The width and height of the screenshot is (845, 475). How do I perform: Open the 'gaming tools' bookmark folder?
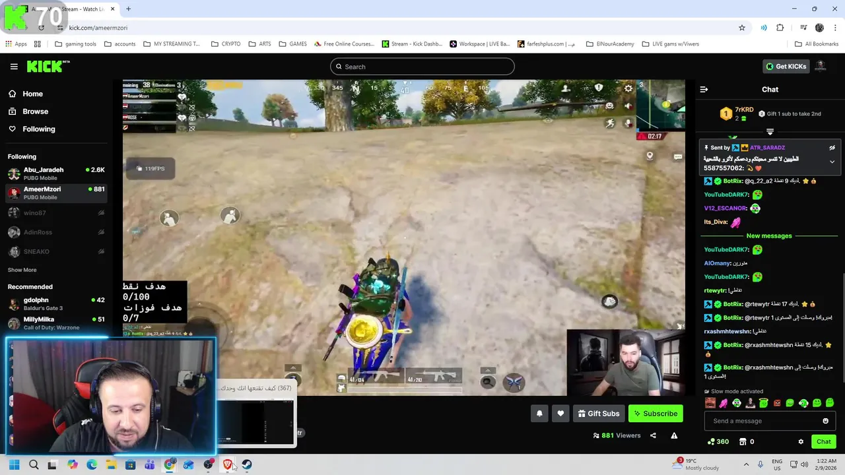[75, 44]
